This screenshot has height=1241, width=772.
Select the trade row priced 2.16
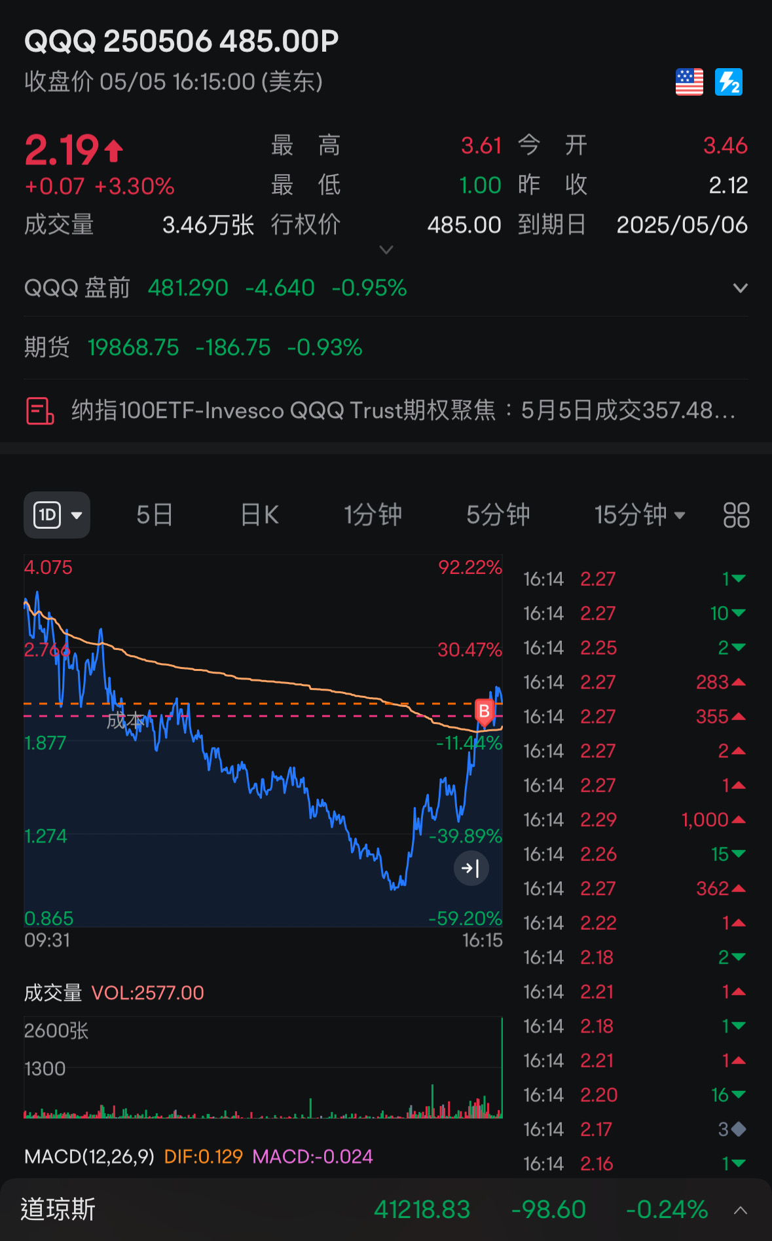coord(634,1164)
